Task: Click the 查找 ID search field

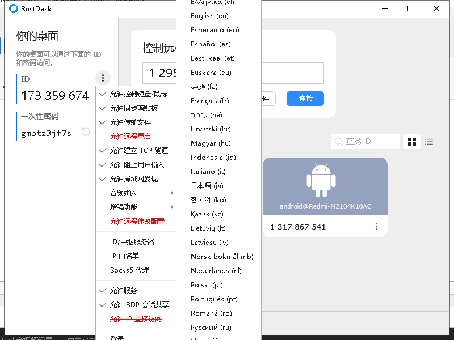Action: pos(365,141)
